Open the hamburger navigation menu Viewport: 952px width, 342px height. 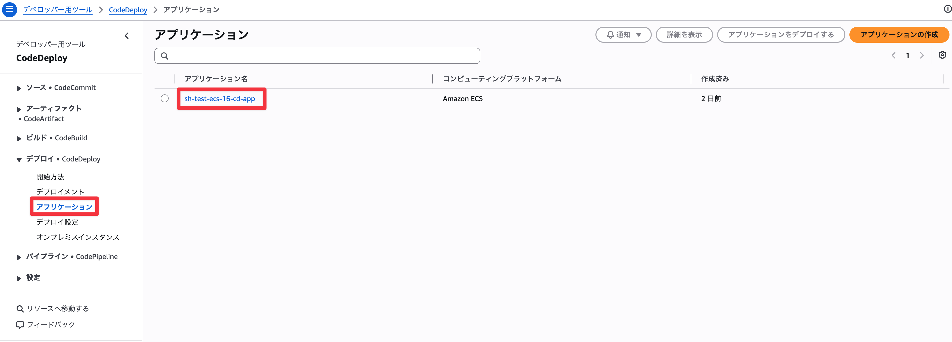pyautogui.click(x=9, y=9)
